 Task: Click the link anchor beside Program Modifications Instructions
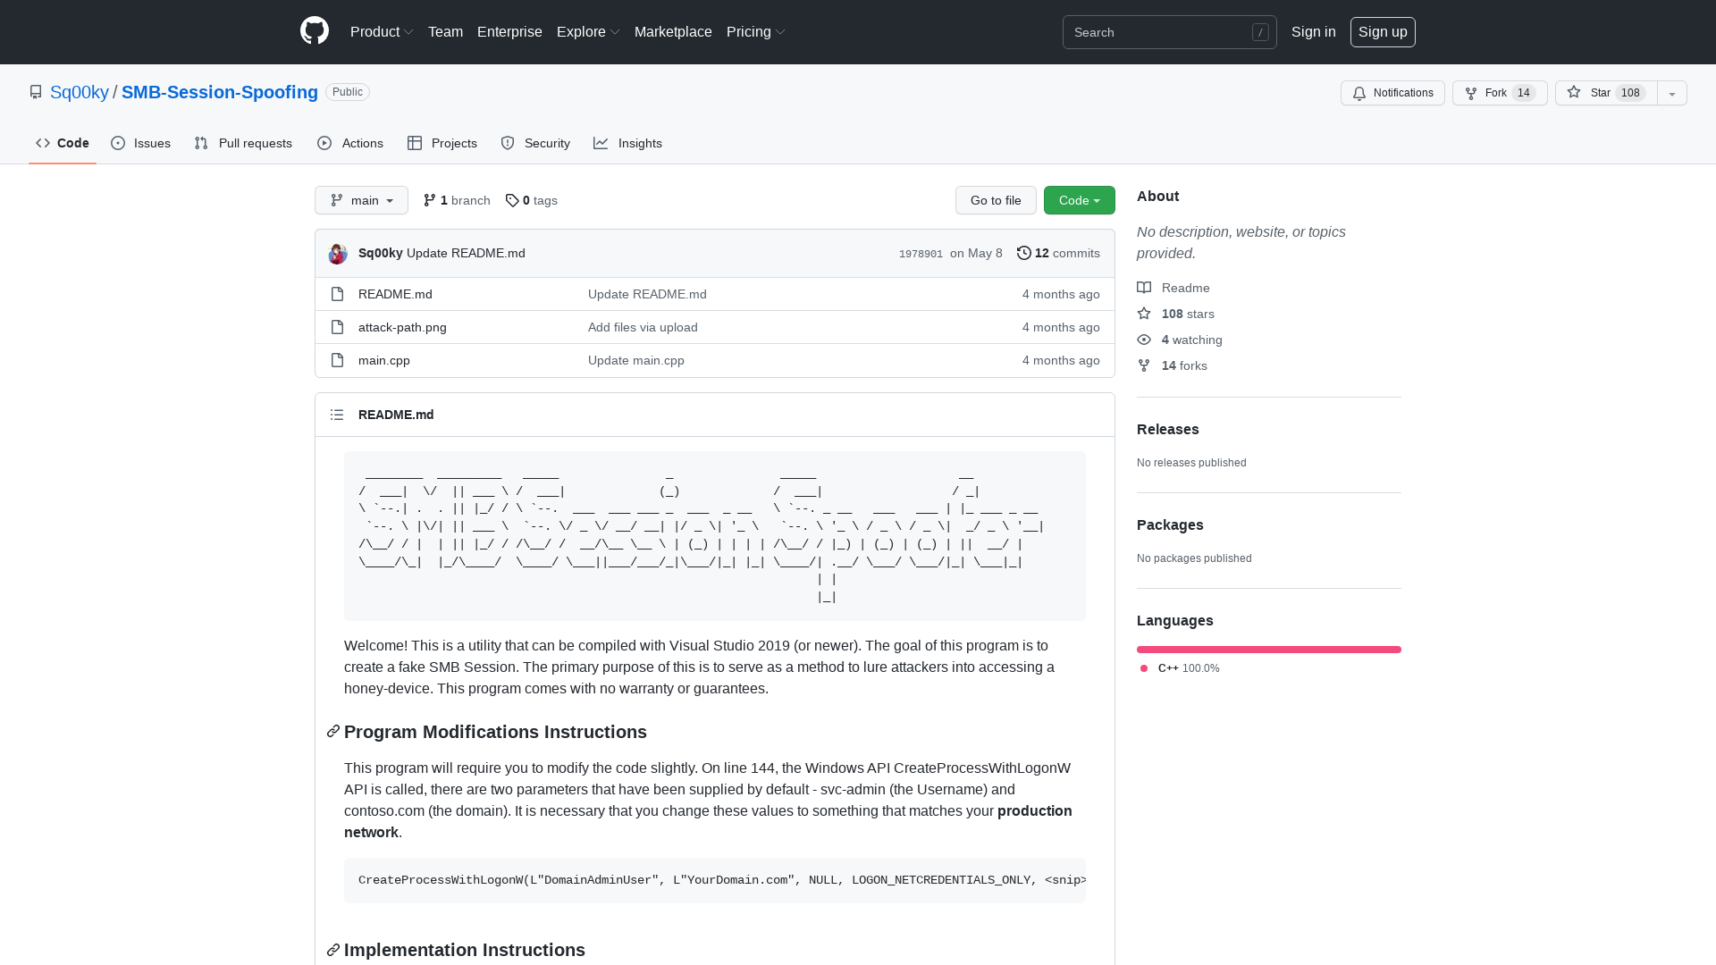coord(333,732)
